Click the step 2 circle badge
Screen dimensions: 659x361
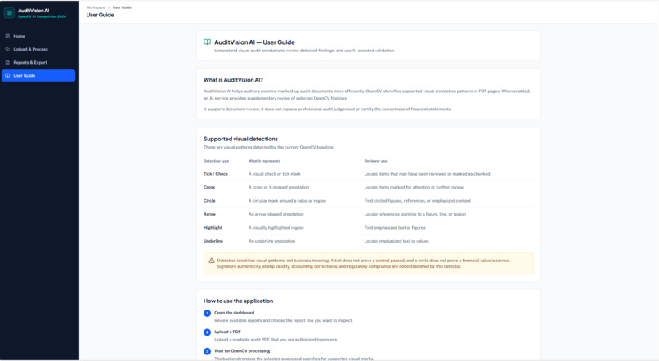tap(207, 332)
